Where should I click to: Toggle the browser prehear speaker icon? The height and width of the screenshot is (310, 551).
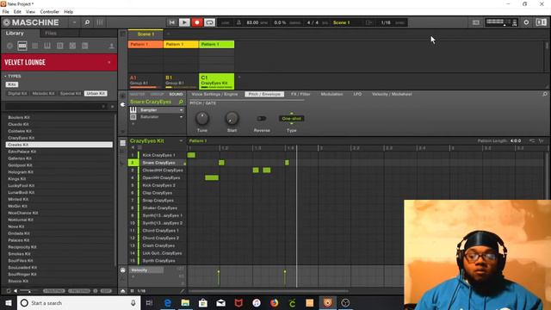coord(15,291)
